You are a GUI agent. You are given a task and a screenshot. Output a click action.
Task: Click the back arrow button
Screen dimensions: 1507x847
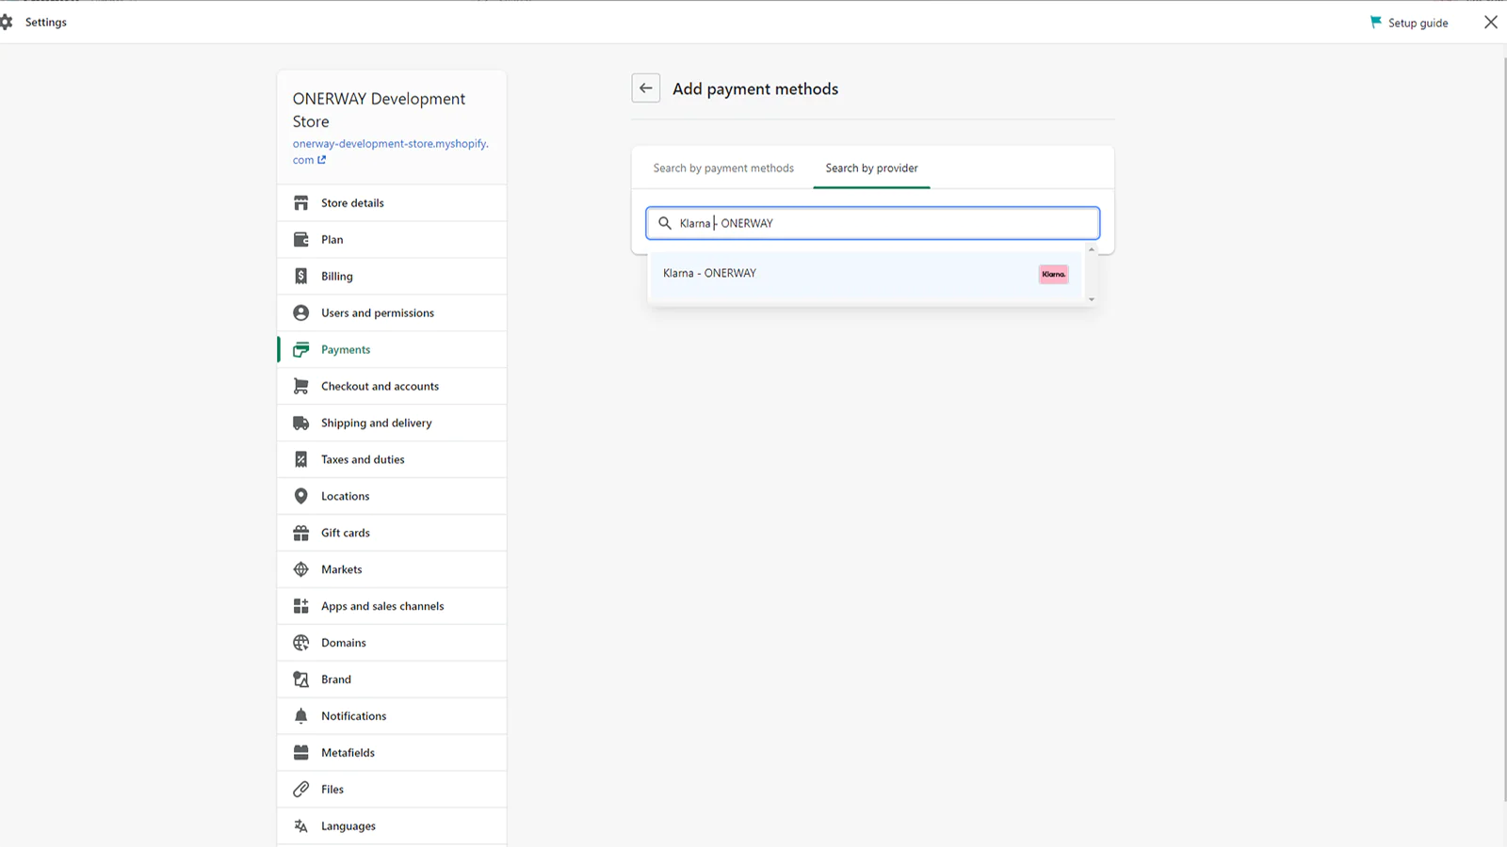645,88
